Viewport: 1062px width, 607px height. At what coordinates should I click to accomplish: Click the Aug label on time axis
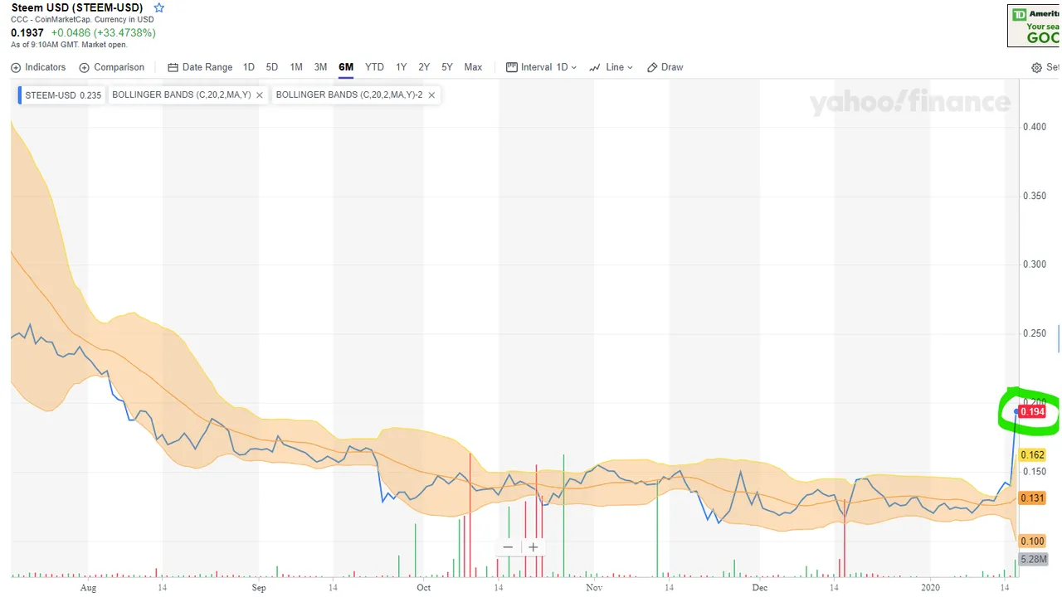pyautogui.click(x=88, y=588)
